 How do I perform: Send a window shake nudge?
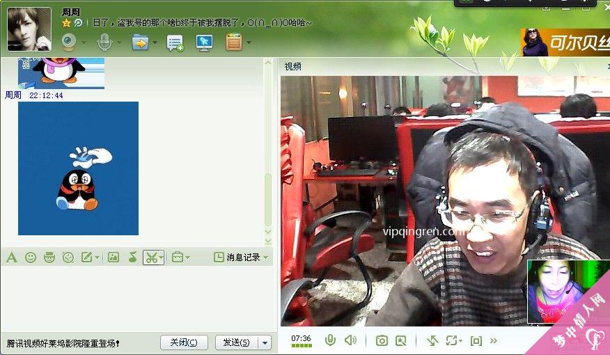pos(68,257)
